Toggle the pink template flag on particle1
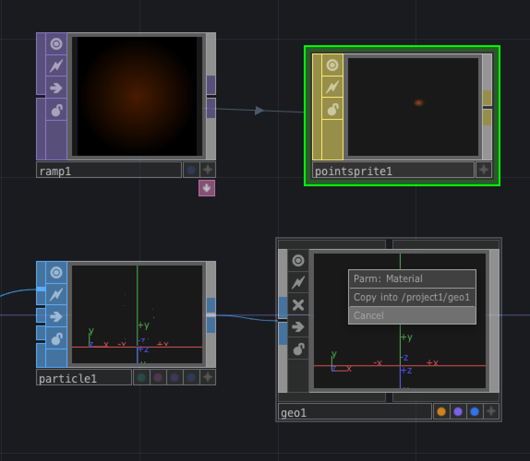 click(158, 377)
